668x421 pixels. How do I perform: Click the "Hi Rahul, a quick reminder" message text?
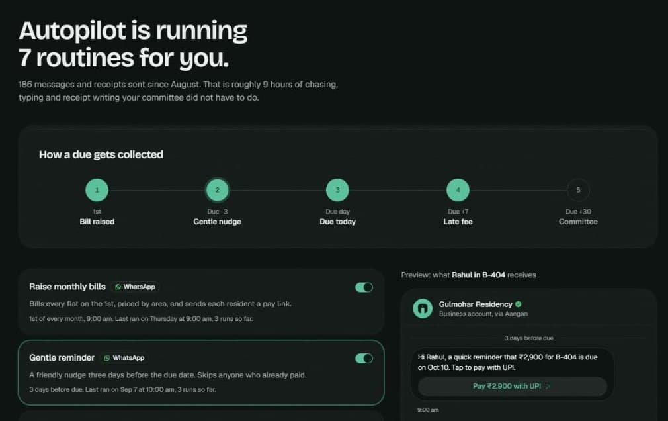tap(508, 362)
